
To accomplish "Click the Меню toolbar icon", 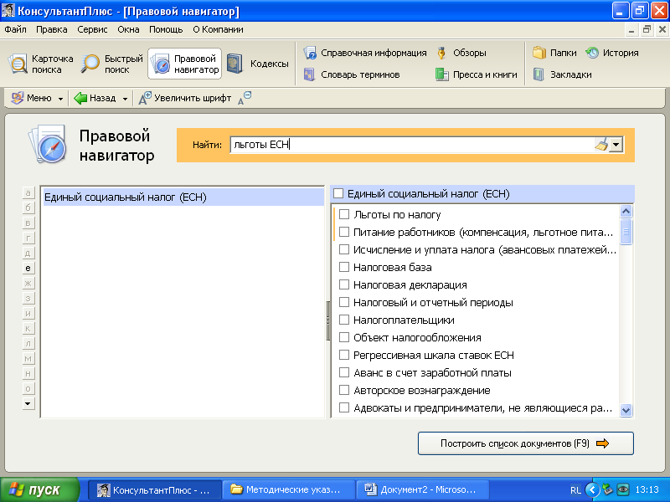I will click(x=18, y=98).
